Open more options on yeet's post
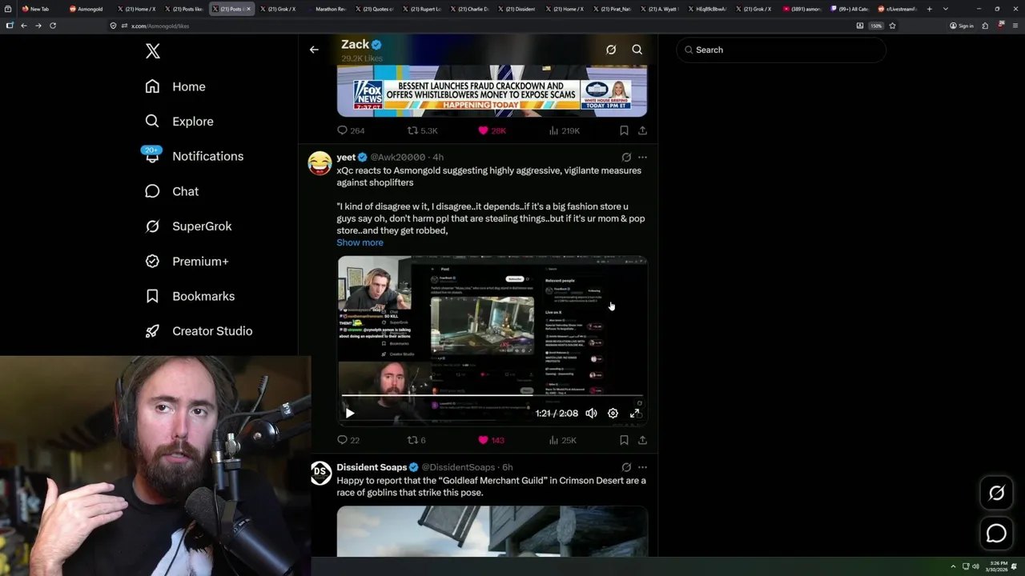1025x576 pixels. click(x=642, y=158)
